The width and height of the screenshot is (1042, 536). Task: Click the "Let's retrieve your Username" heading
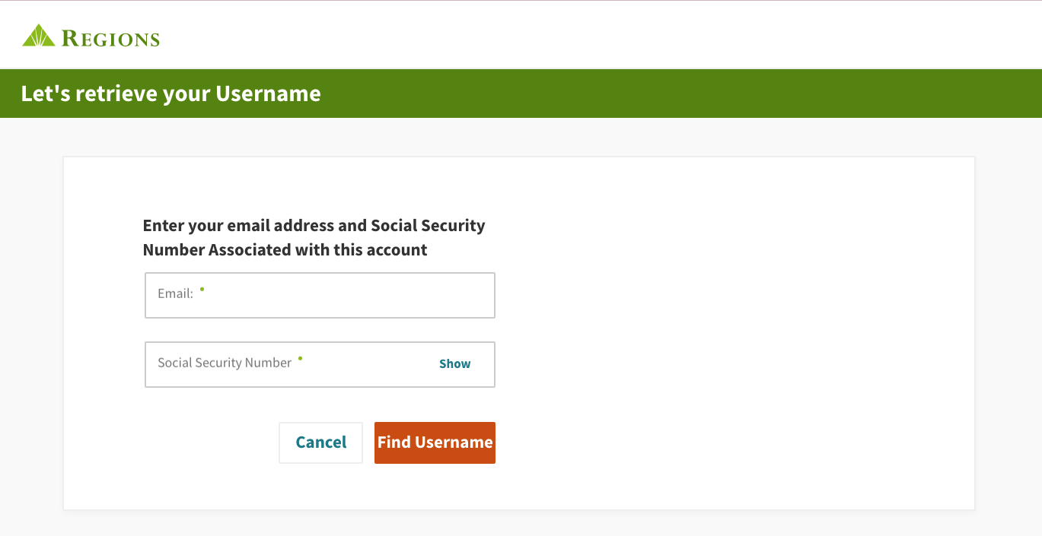[170, 94]
